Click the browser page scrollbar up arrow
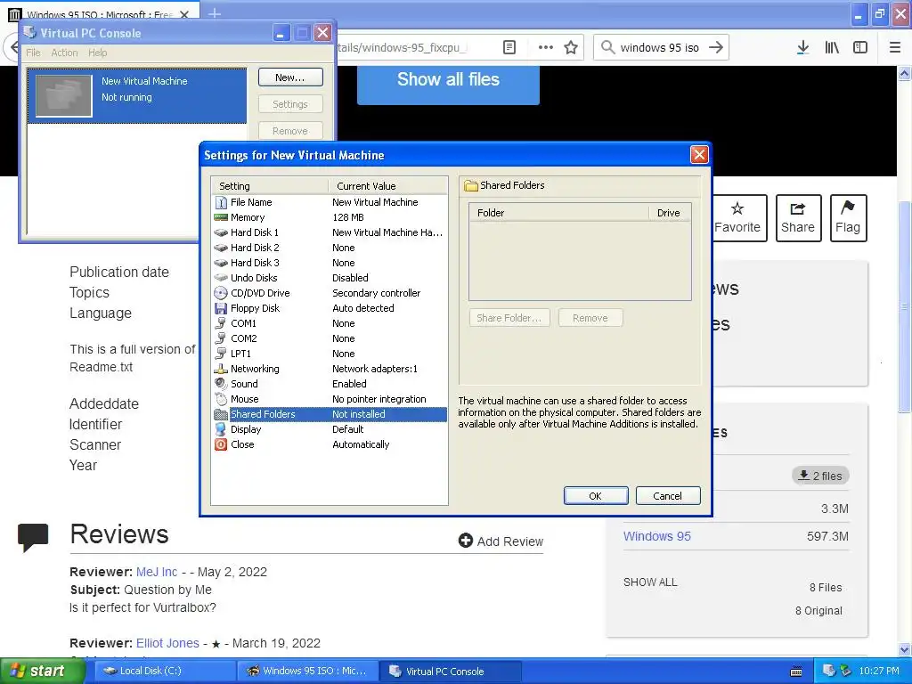 (905, 73)
